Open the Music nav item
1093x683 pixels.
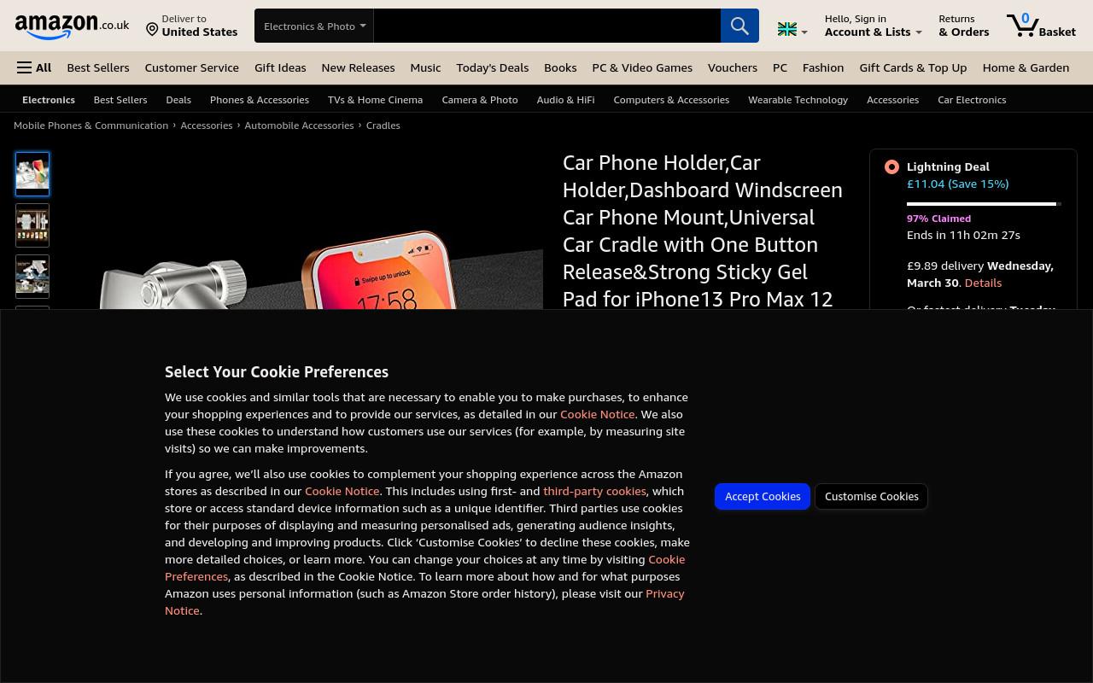pyautogui.click(x=425, y=67)
